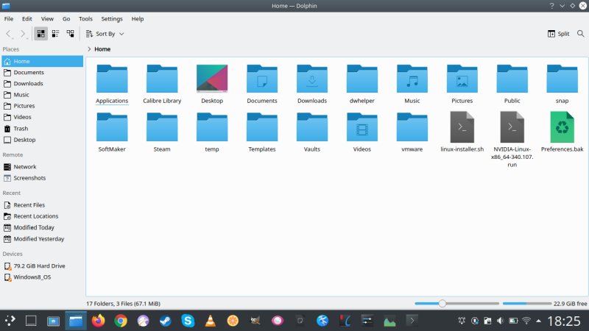Open the Trash place in sidebar
589x331 pixels.
pyautogui.click(x=21, y=128)
